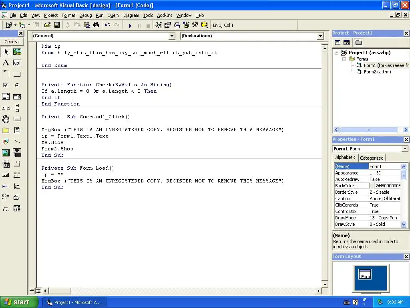Select the ListBox control tool
This screenshot has width=410, height=308.
[17, 97]
